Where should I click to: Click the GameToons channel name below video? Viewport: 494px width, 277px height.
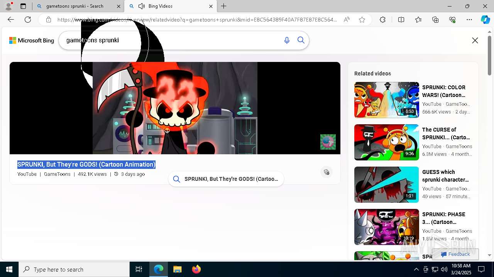click(x=57, y=174)
